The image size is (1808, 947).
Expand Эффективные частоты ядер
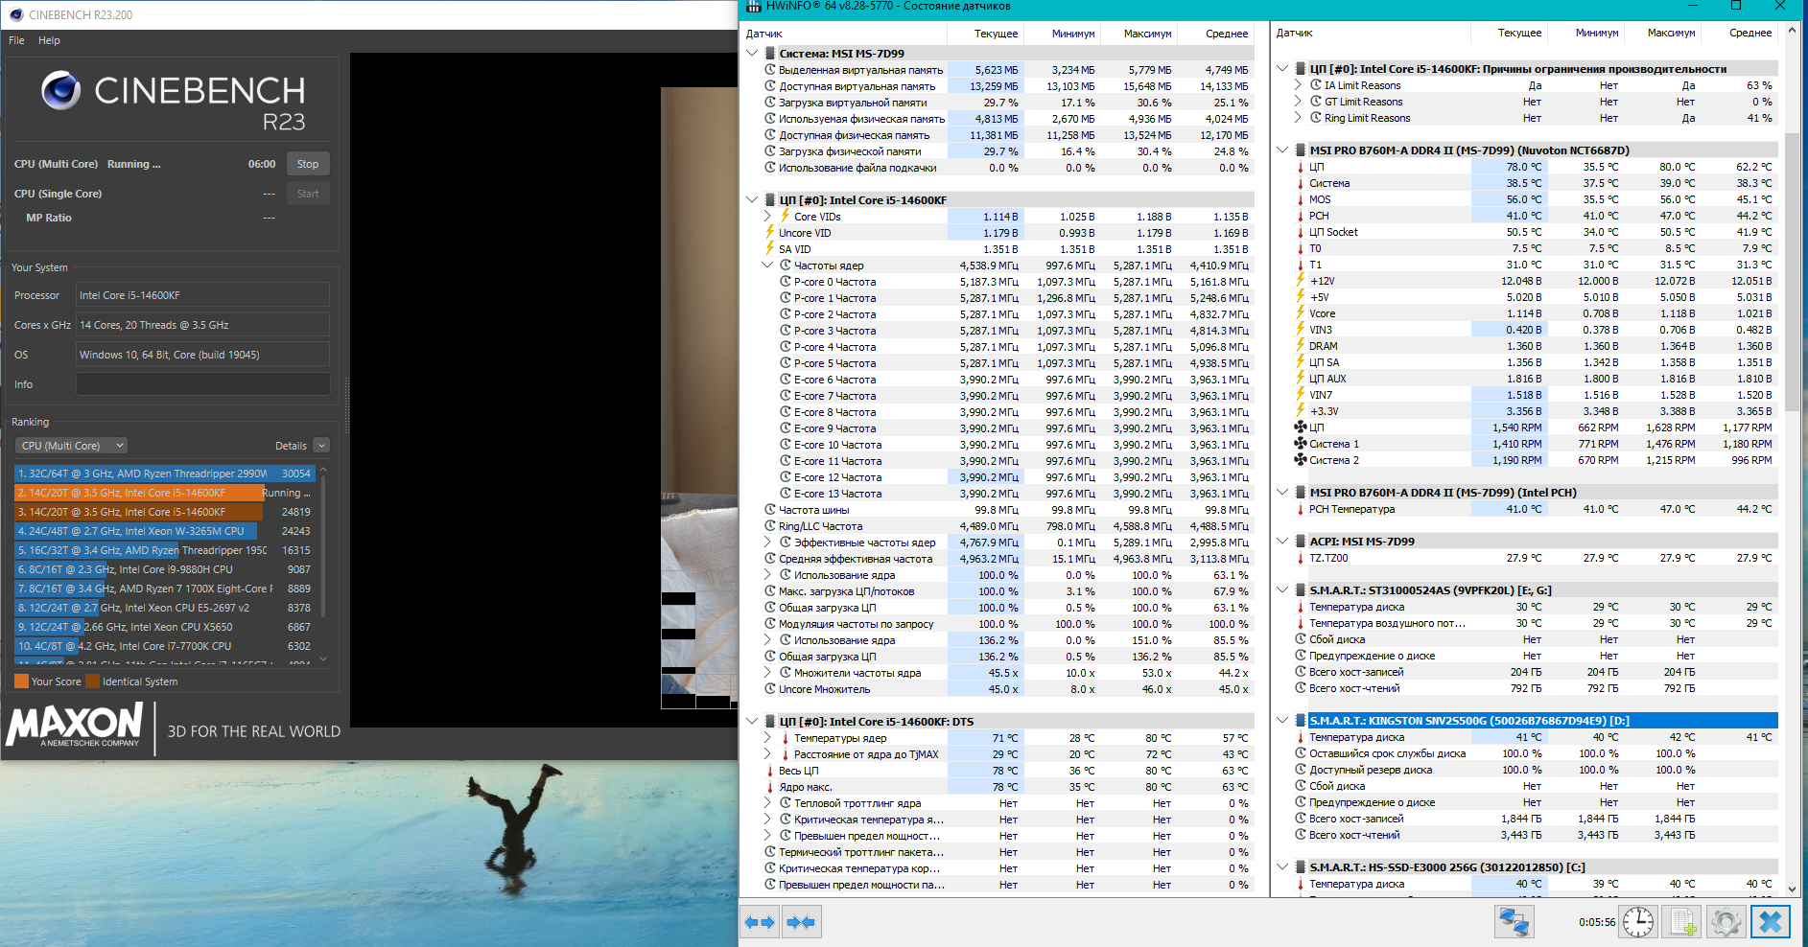768,543
